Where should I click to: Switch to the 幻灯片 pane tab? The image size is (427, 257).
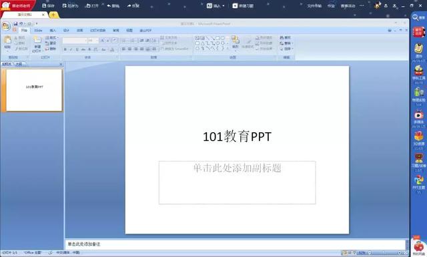coord(7,64)
